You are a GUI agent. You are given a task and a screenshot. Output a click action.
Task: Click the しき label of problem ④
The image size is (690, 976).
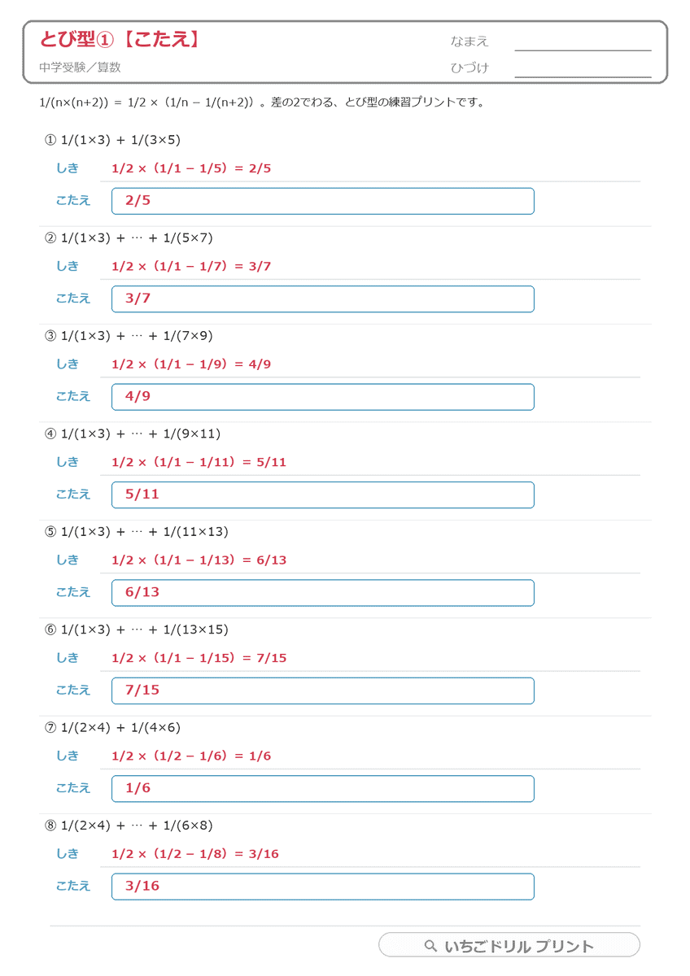click(x=68, y=462)
